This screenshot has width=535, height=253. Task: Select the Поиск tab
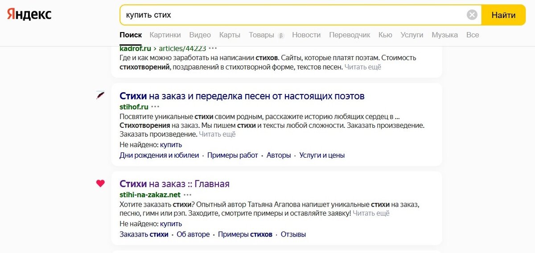point(131,35)
